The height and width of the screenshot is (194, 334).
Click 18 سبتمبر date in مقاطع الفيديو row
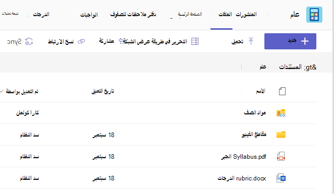coord(103,135)
